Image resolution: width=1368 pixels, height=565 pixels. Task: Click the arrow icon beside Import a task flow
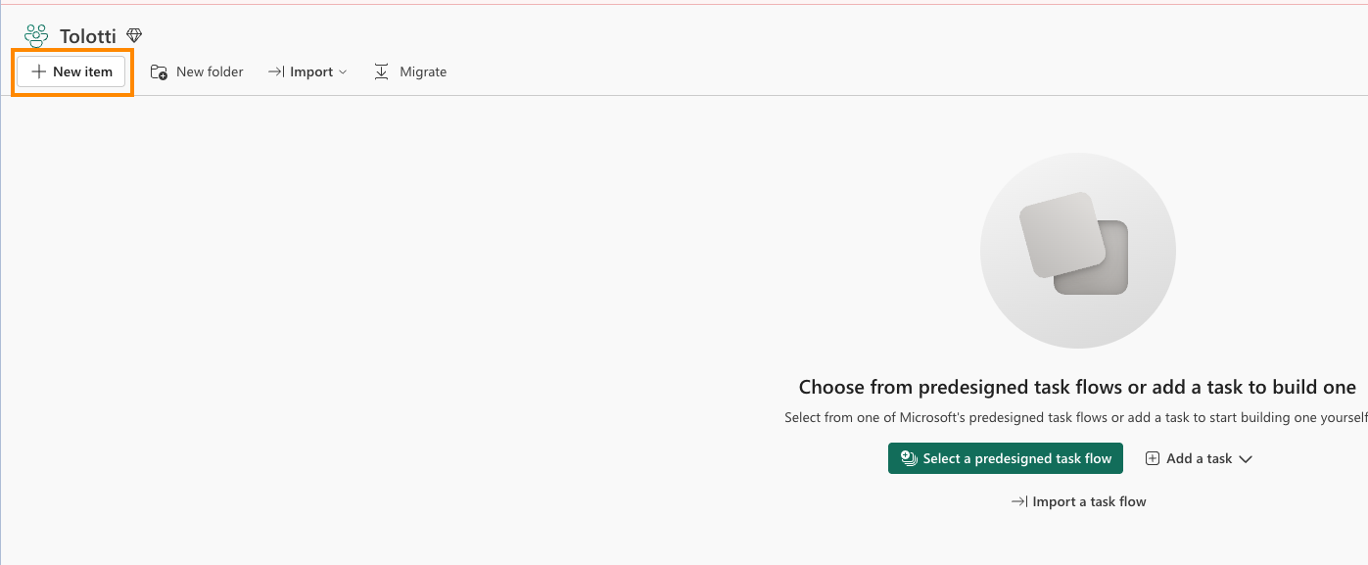pos(1019,501)
